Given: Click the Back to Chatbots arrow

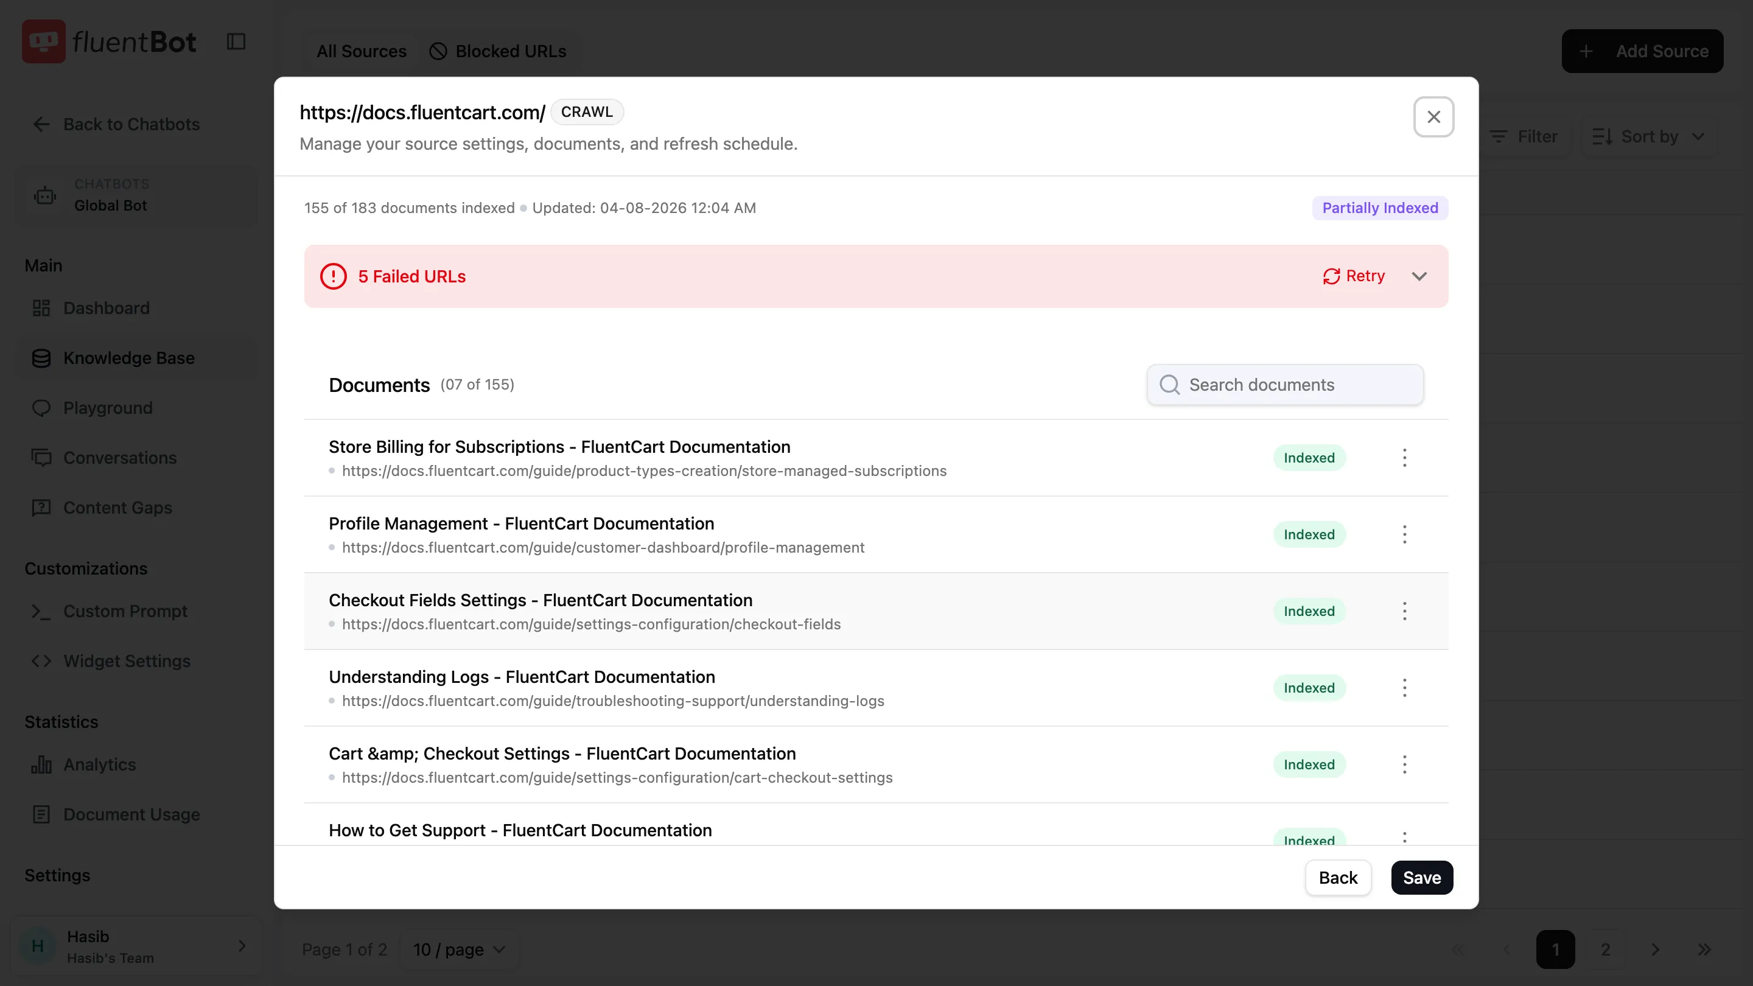Looking at the screenshot, I should tap(41, 125).
